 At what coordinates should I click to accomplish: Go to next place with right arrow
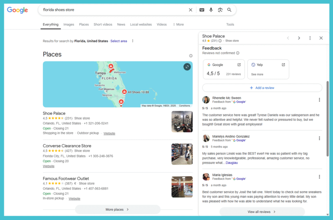pyautogui.click(x=299, y=38)
